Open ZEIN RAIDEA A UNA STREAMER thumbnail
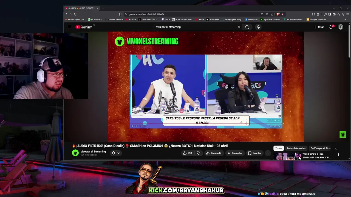 (287, 156)
